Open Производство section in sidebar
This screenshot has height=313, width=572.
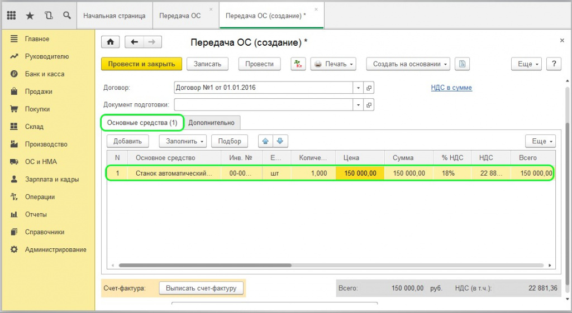pyautogui.click(x=46, y=144)
